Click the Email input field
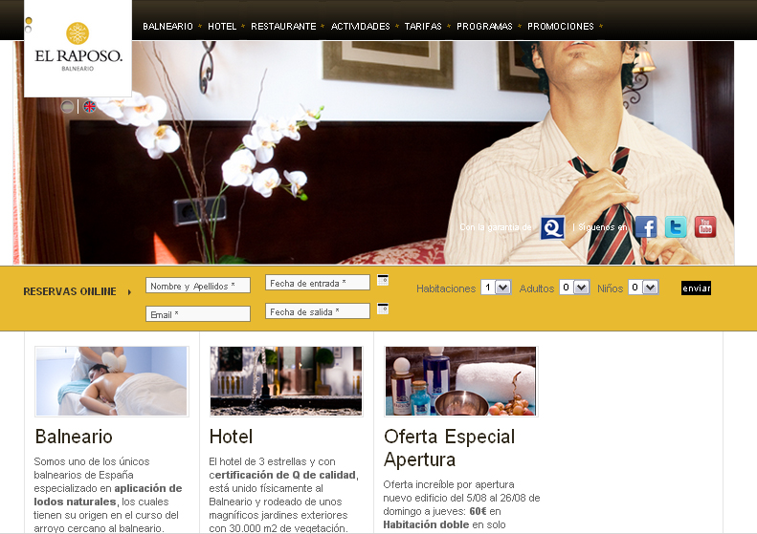757x534 pixels. (198, 313)
